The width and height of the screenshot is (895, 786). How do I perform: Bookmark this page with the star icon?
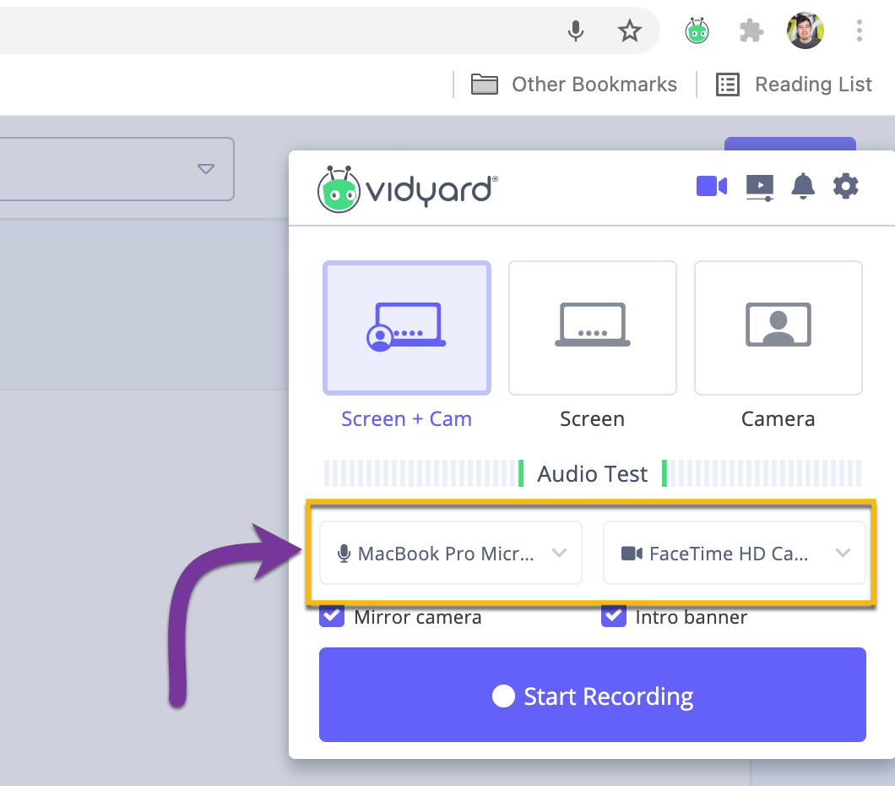(x=630, y=30)
